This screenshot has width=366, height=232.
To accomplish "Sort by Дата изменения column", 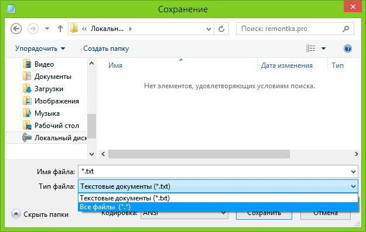I will (x=286, y=65).
